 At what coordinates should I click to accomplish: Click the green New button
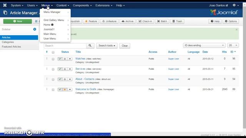18,21
